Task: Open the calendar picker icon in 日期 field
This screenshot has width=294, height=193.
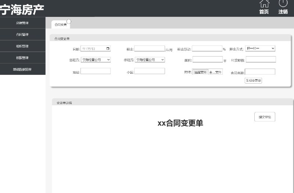Action: pos(108,48)
